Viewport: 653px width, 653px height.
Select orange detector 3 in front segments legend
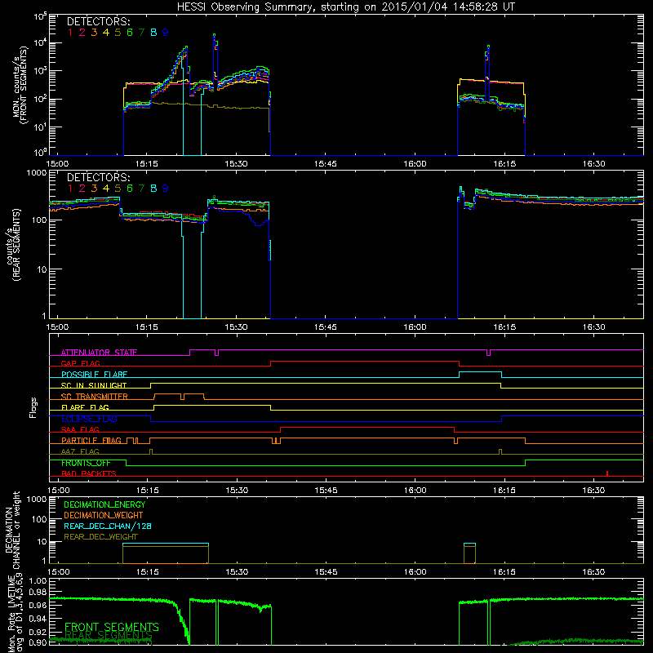pos(94,33)
